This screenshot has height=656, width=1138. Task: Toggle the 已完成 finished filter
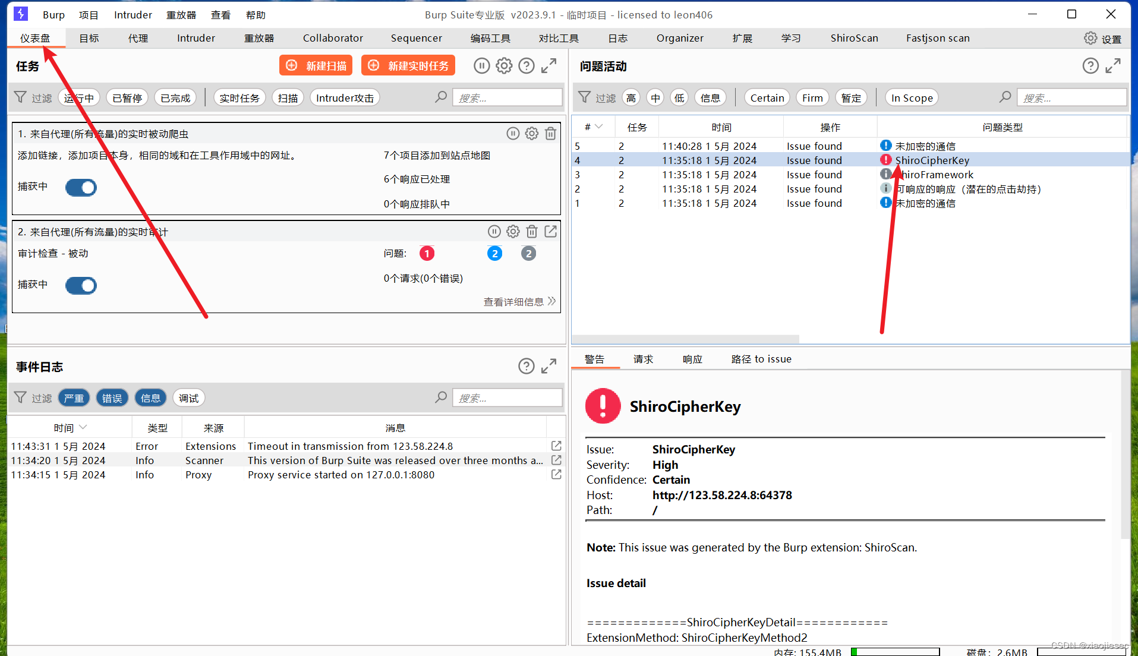175,98
